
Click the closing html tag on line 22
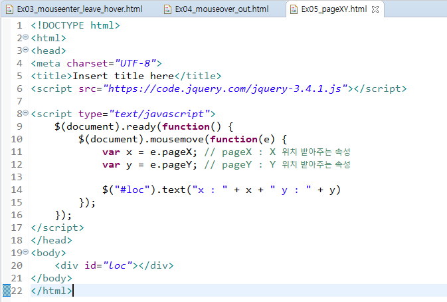51,291
